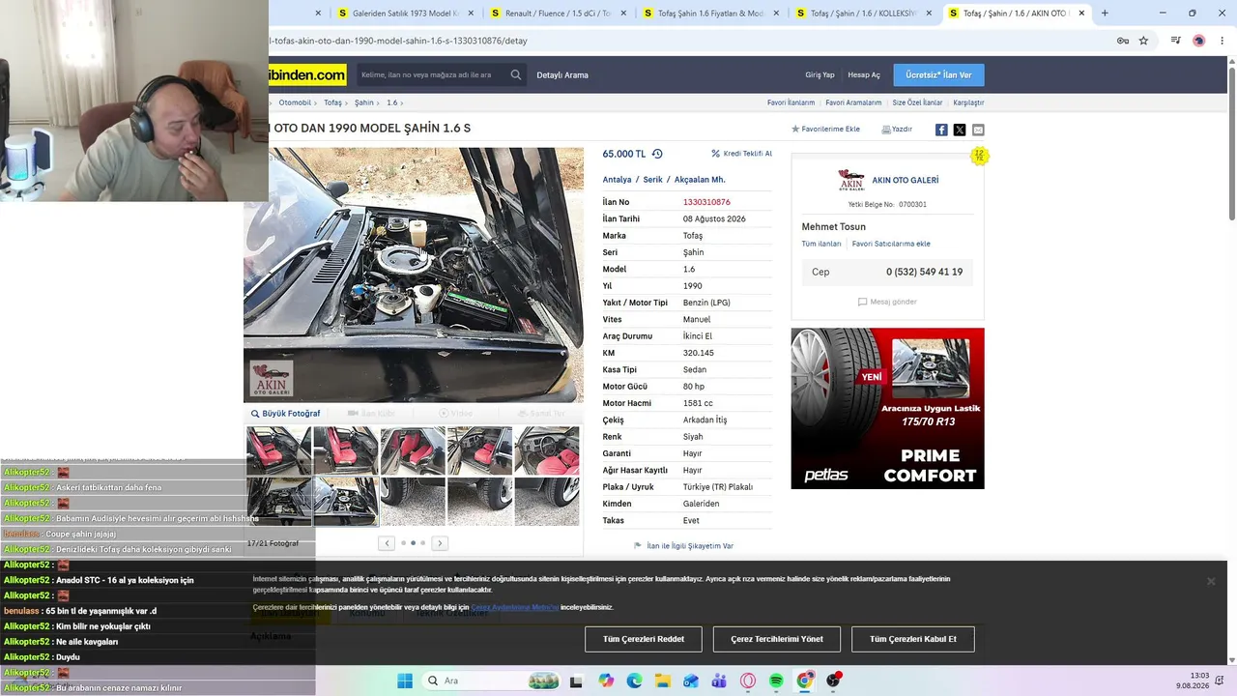Click the main engine bay photo
Screen dimensions: 1237x696
(414, 275)
